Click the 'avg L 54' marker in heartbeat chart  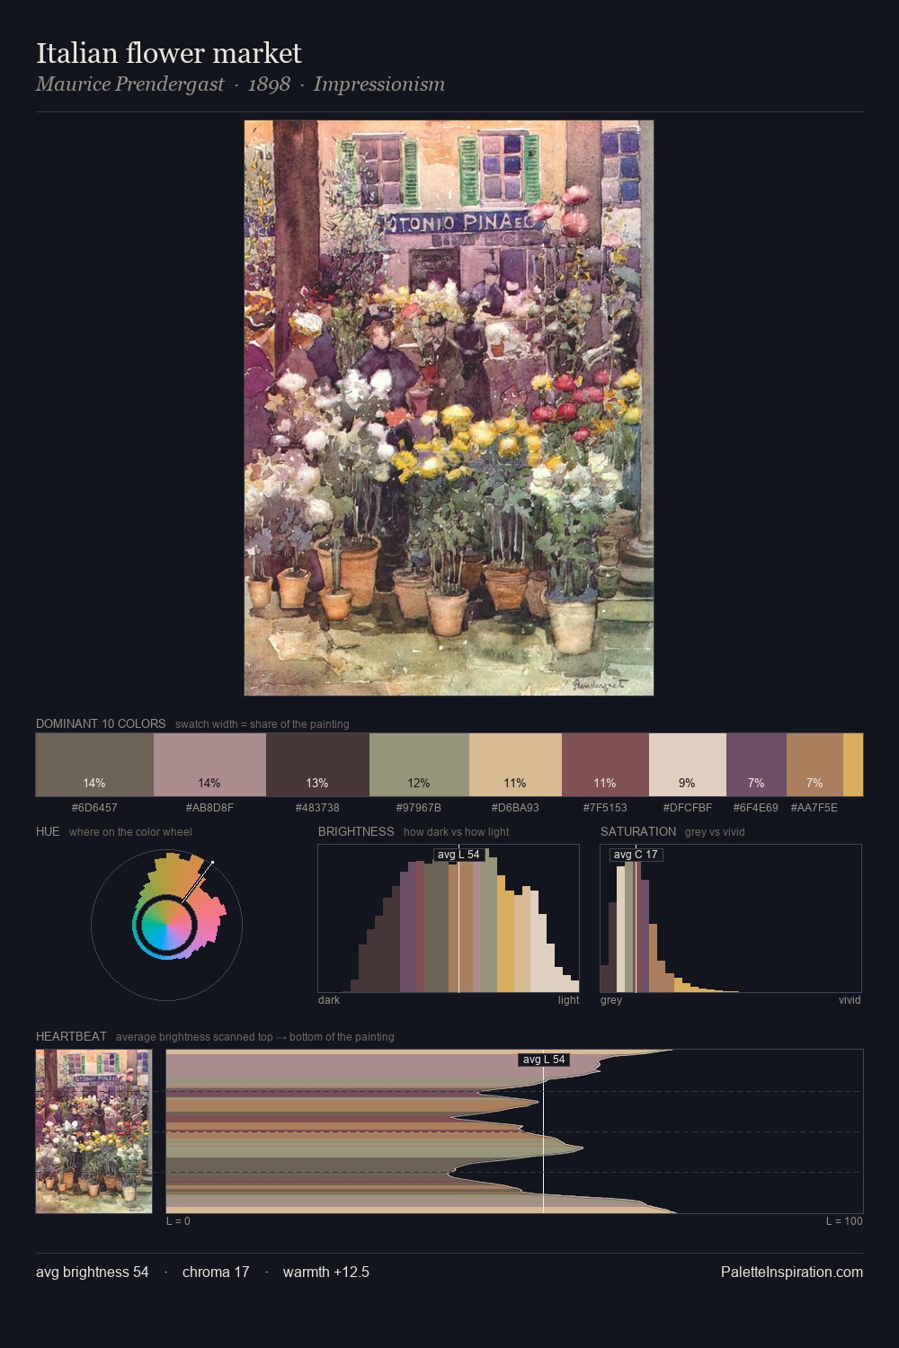(544, 1060)
